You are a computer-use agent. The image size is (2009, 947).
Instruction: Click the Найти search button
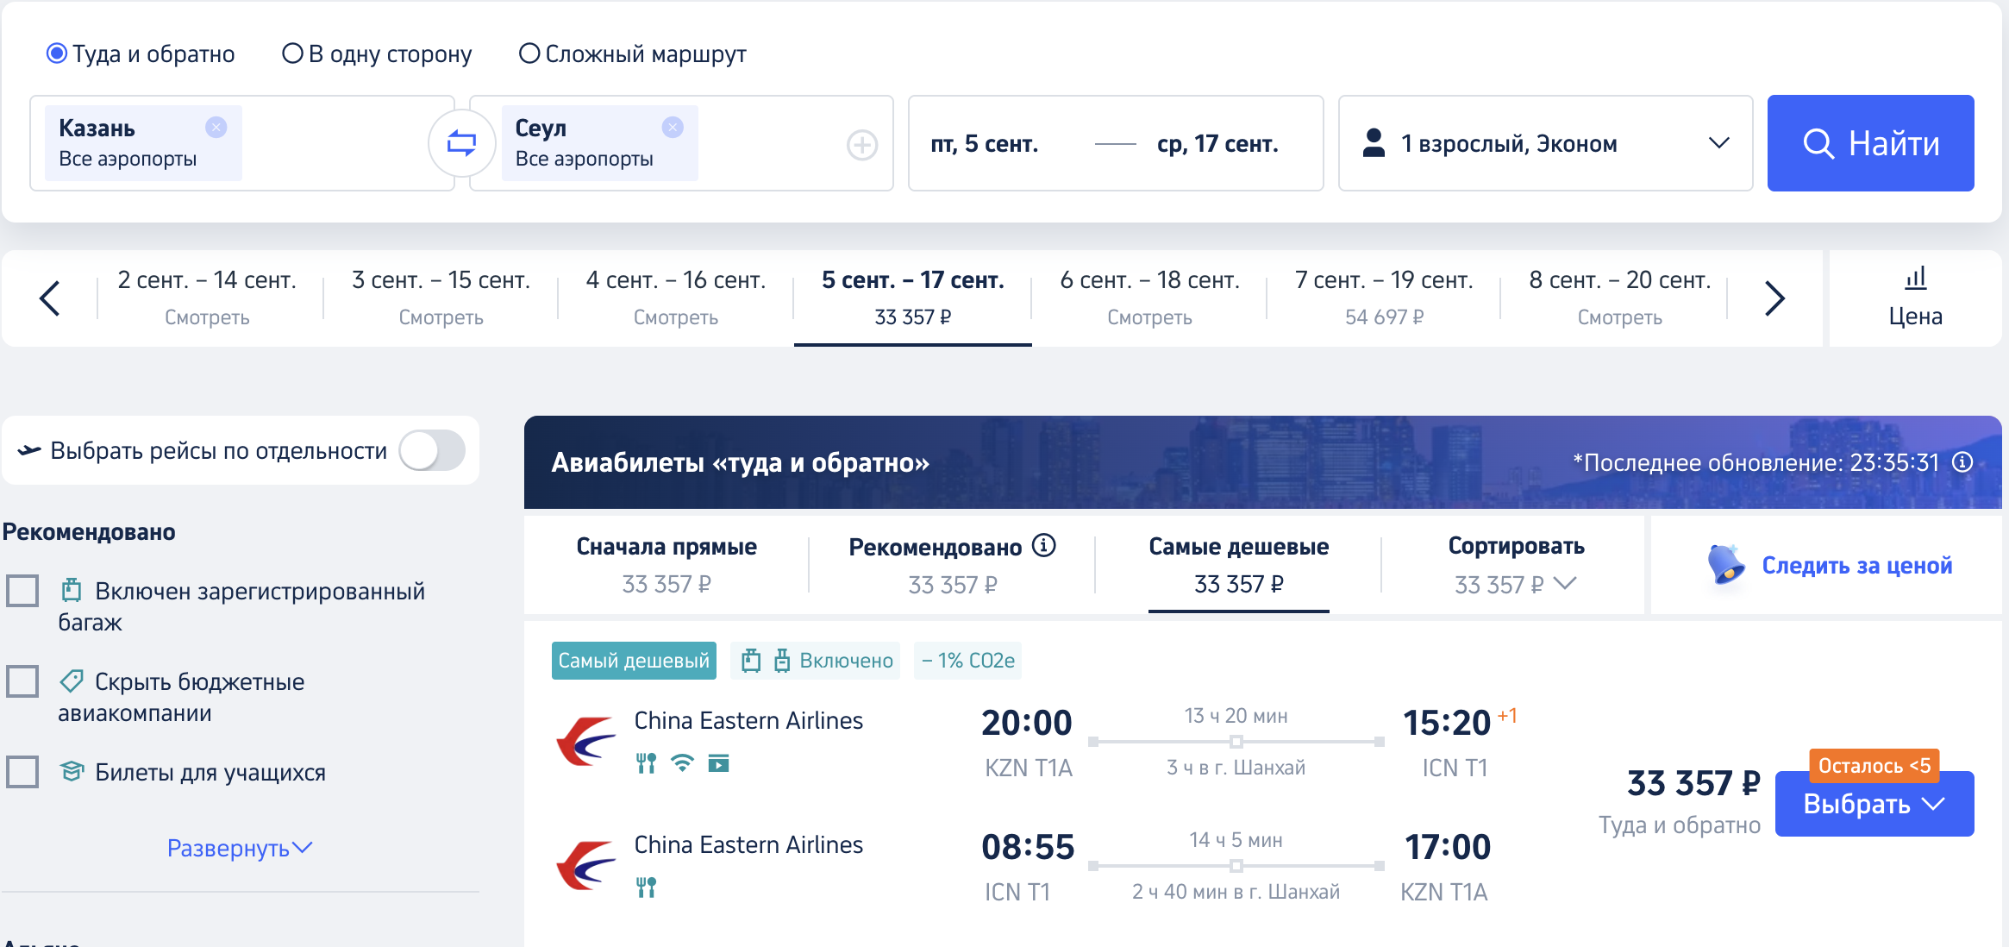click(1870, 143)
